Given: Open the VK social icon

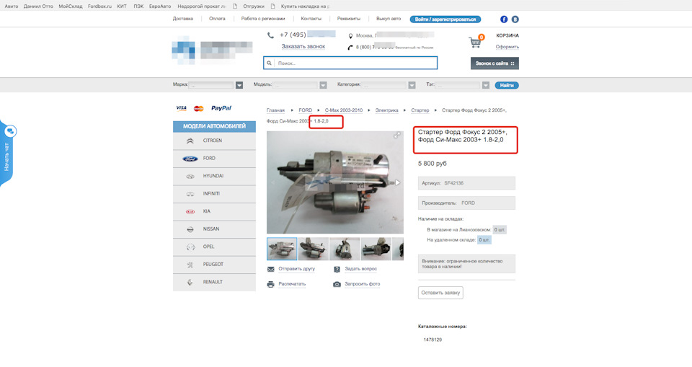Looking at the screenshot, I should coord(515,19).
